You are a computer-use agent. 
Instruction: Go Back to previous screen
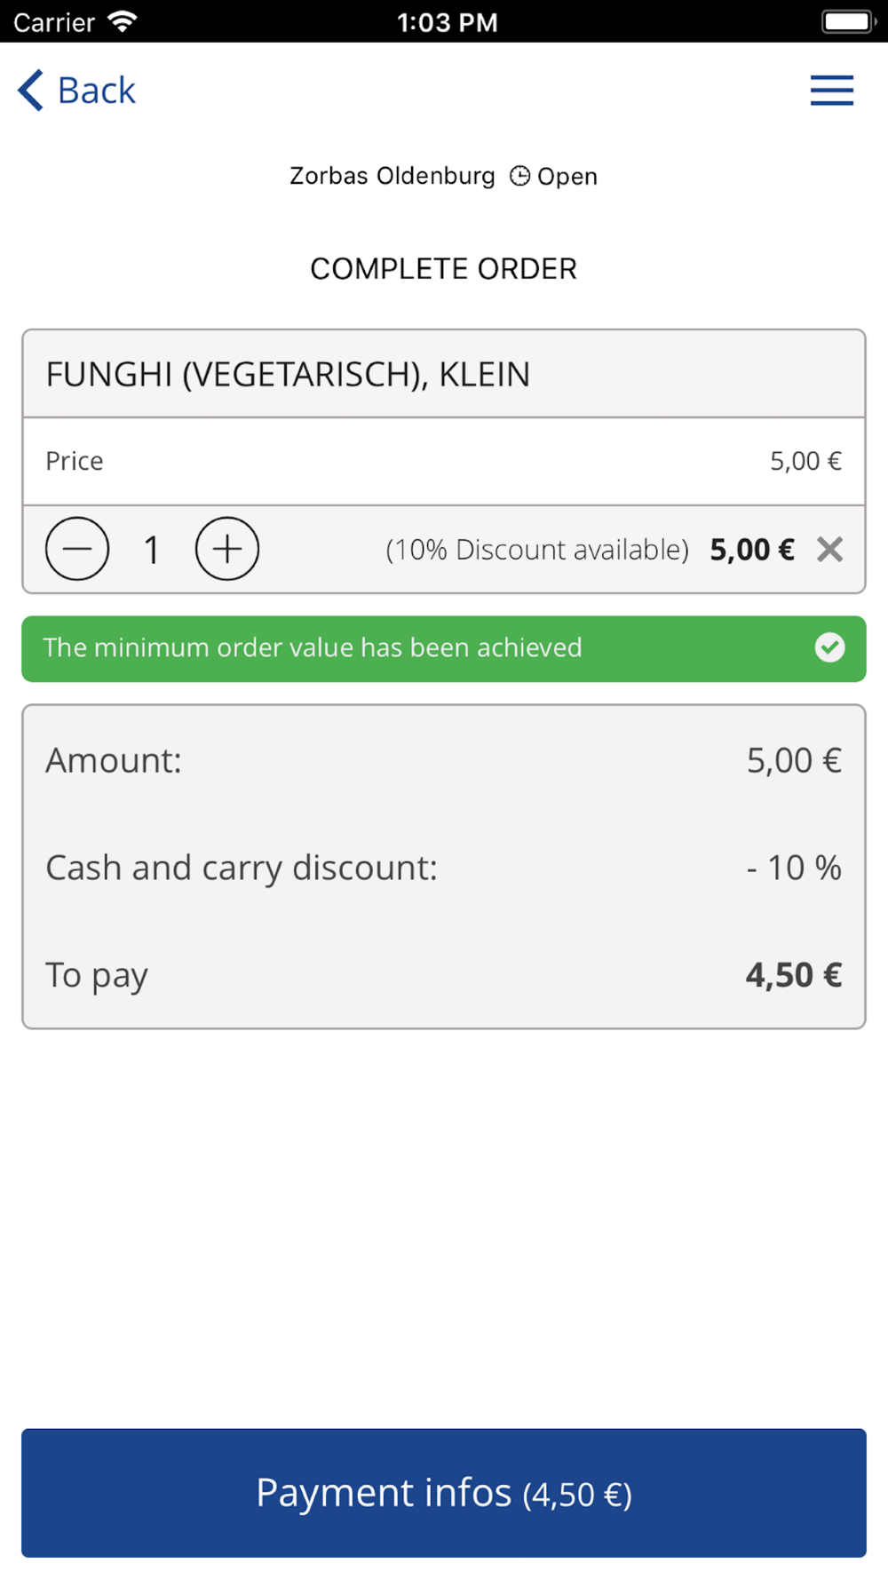click(x=77, y=91)
